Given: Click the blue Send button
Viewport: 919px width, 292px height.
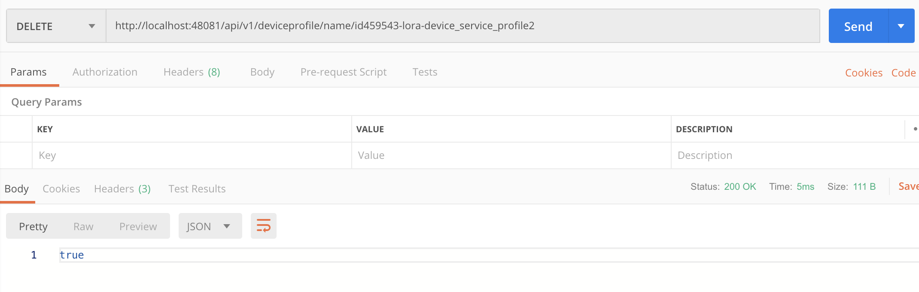Looking at the screenshot, I should click(858, 26).
